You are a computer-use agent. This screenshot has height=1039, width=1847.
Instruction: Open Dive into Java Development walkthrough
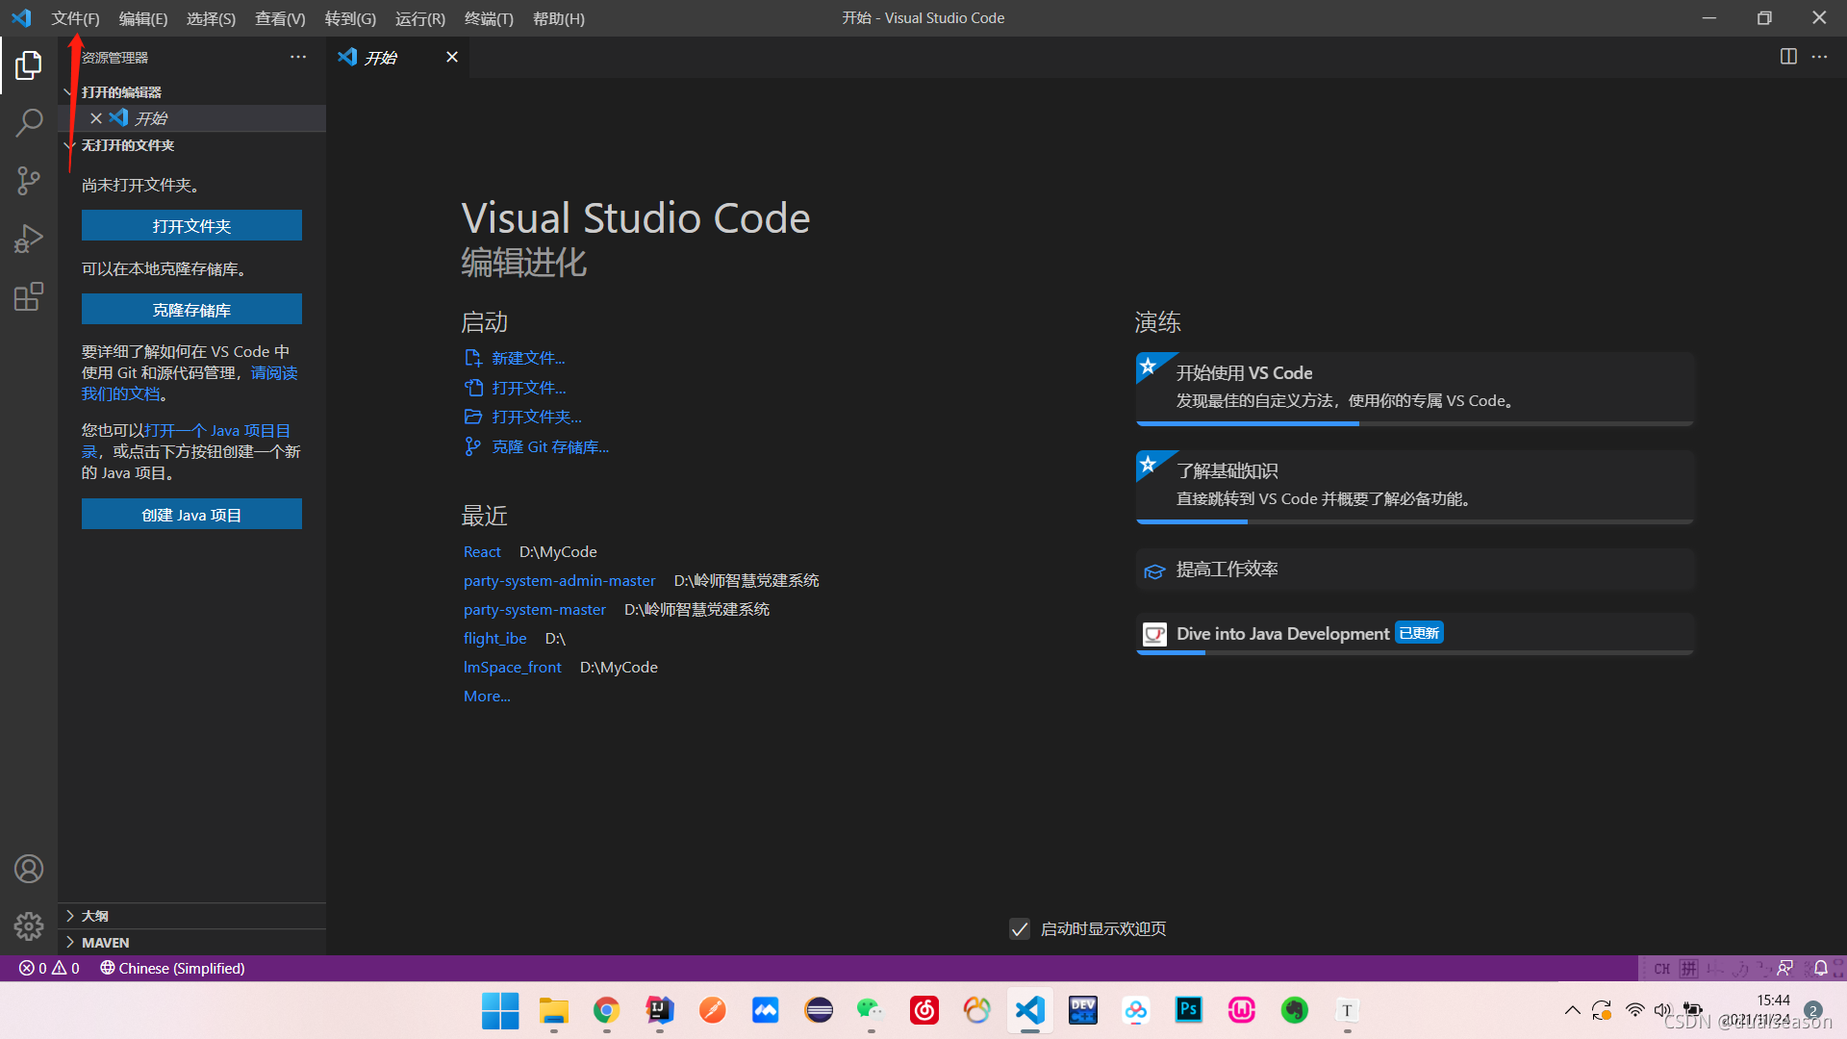(x=1415, y=634)
